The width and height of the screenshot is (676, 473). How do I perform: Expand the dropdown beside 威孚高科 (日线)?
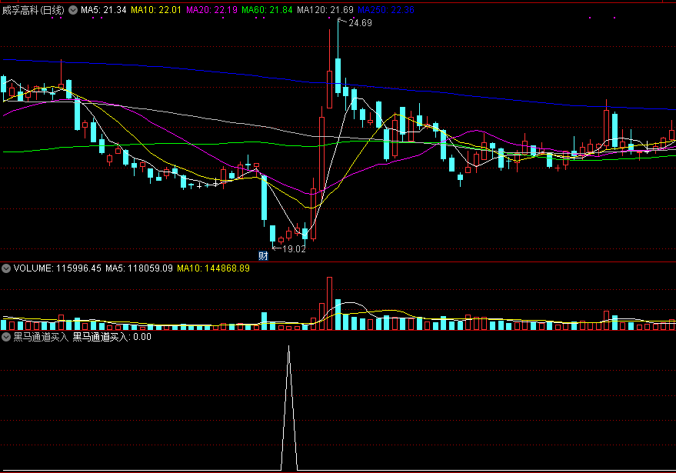[x=73, y=10]
